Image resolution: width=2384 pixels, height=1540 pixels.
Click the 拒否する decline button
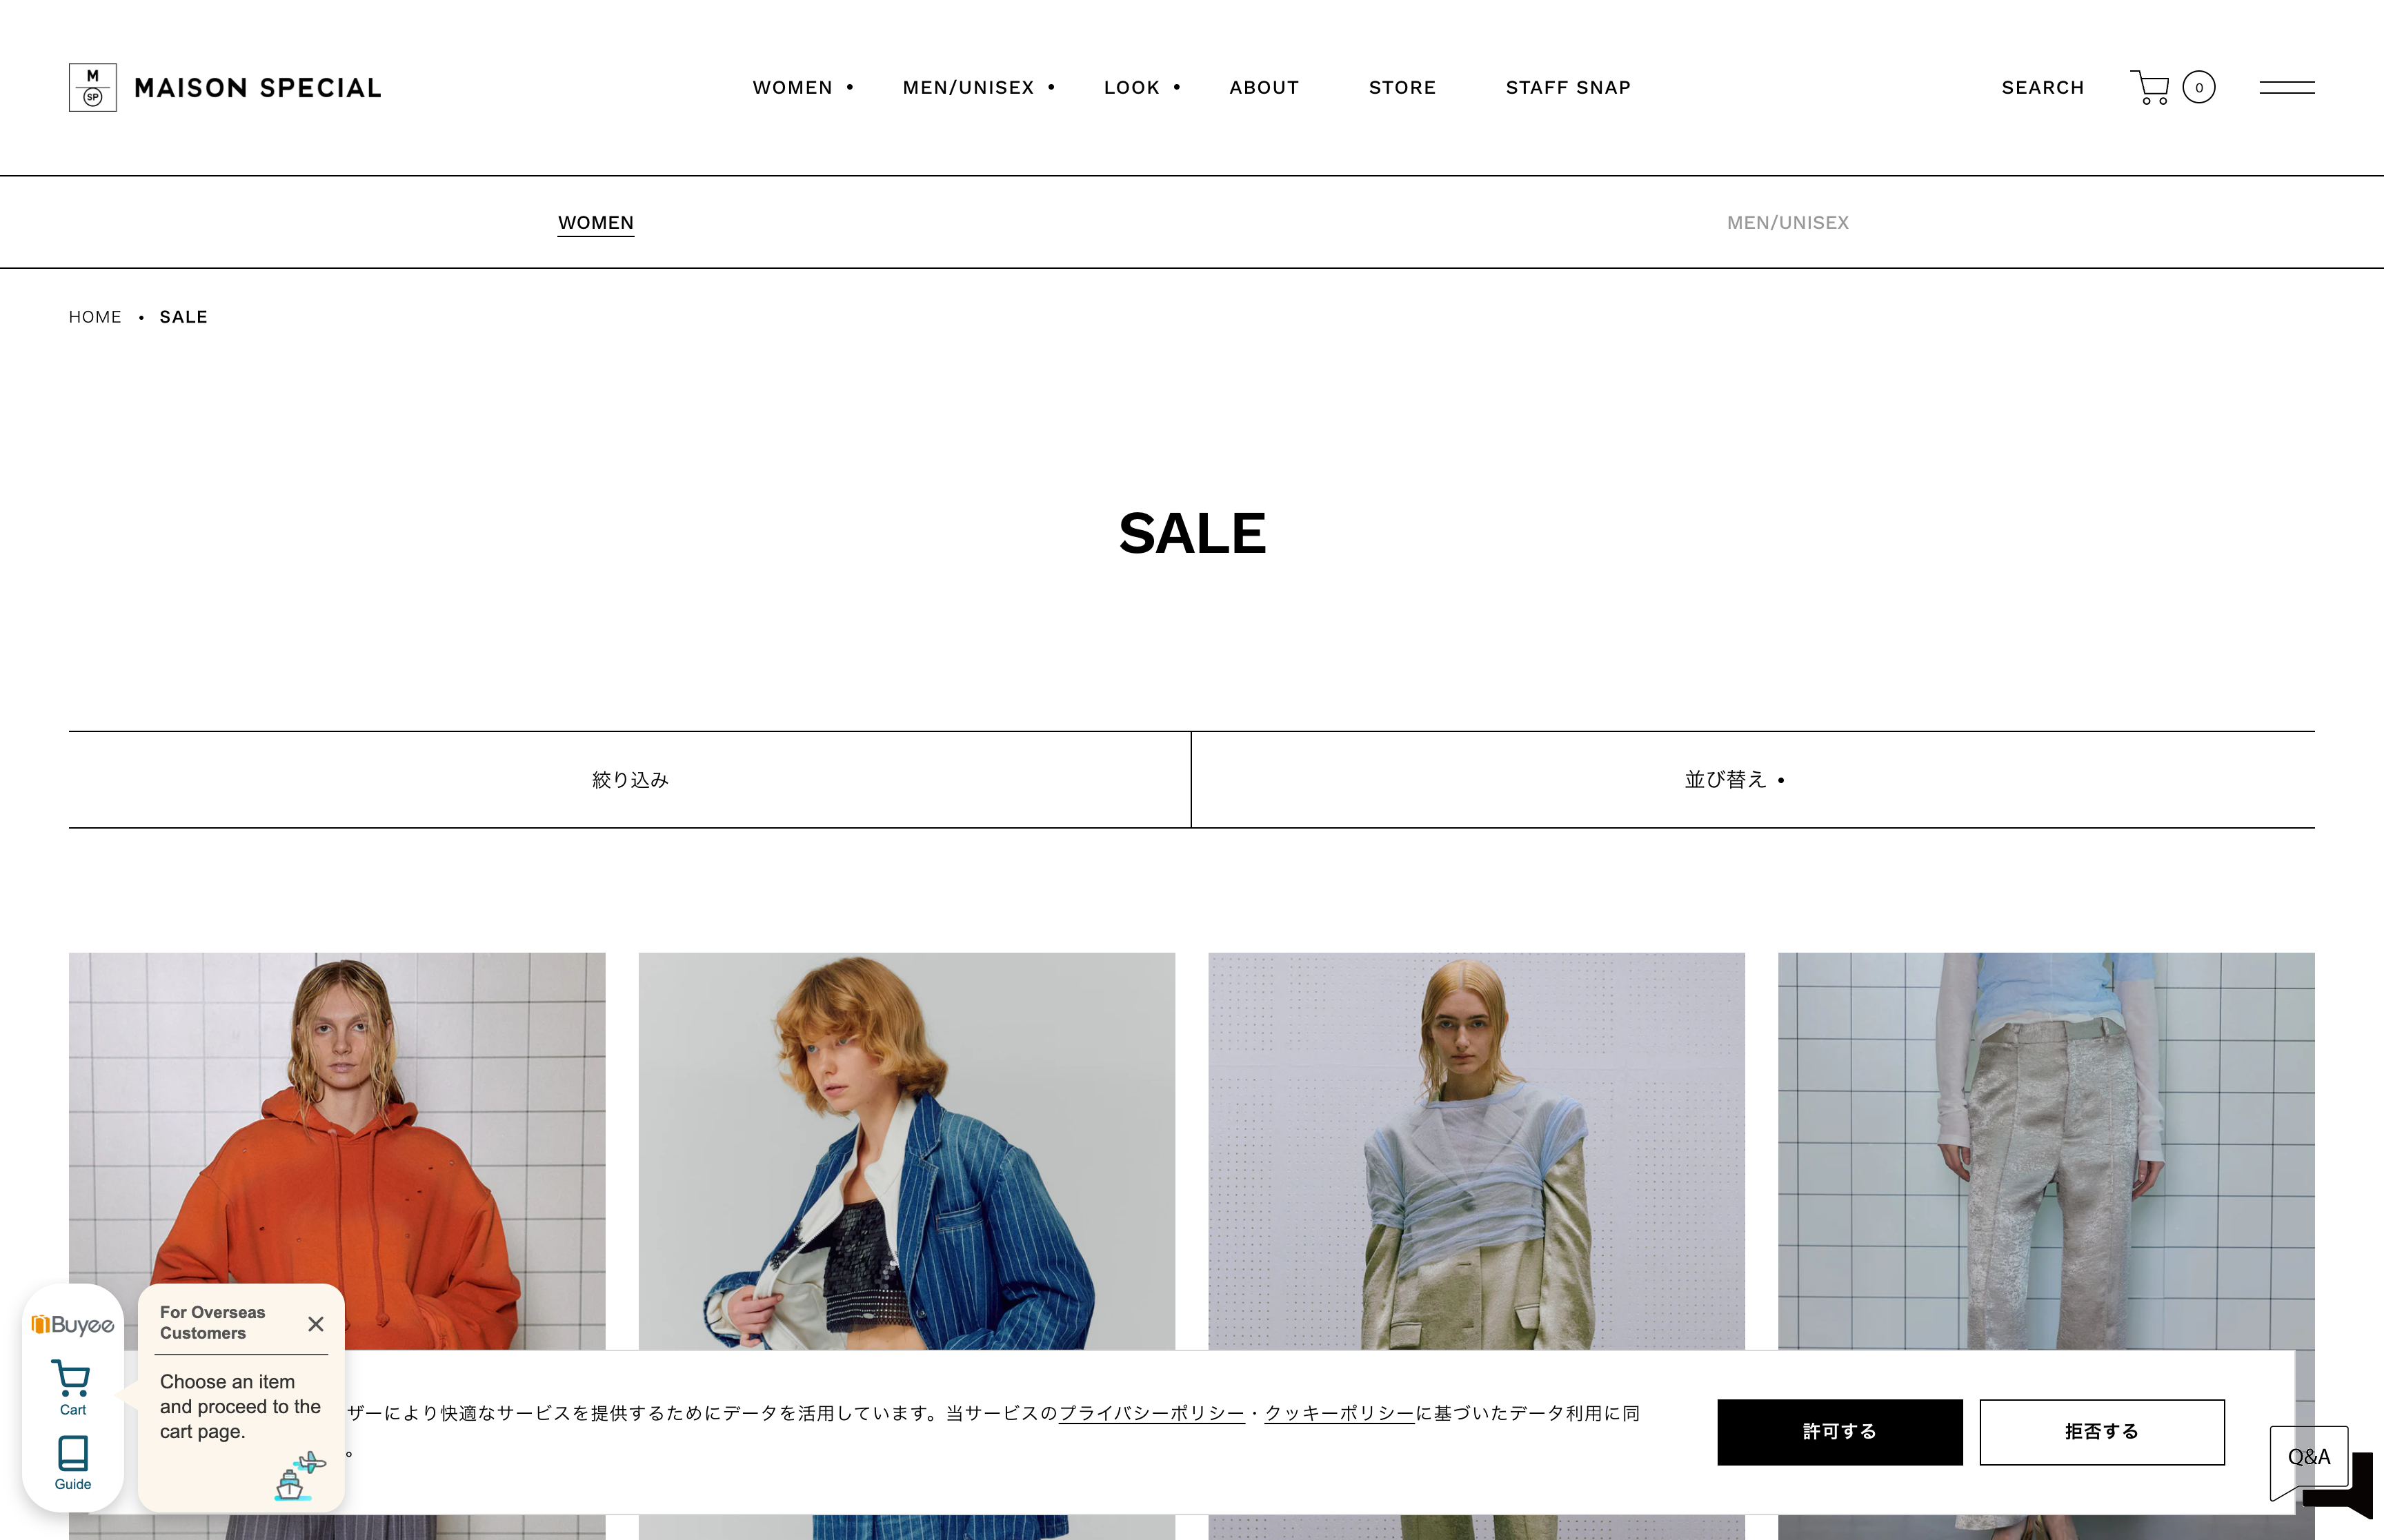[2101, 1432]
